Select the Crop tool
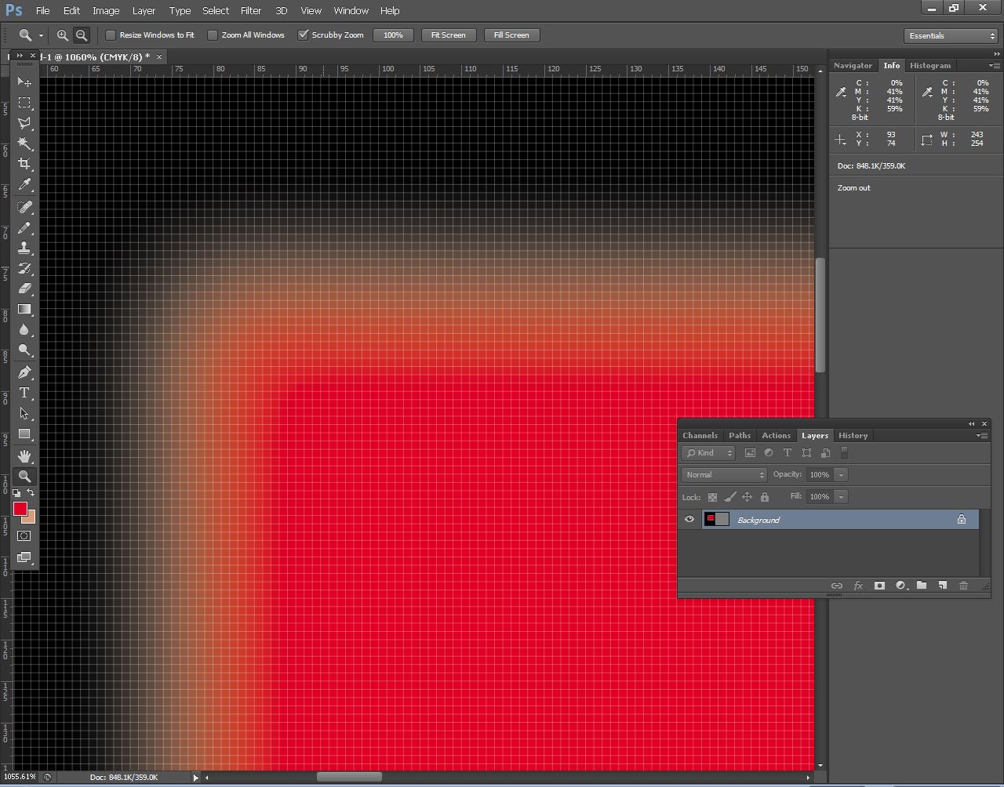Screen dimensions: 1004x787 tap(24, 164)
